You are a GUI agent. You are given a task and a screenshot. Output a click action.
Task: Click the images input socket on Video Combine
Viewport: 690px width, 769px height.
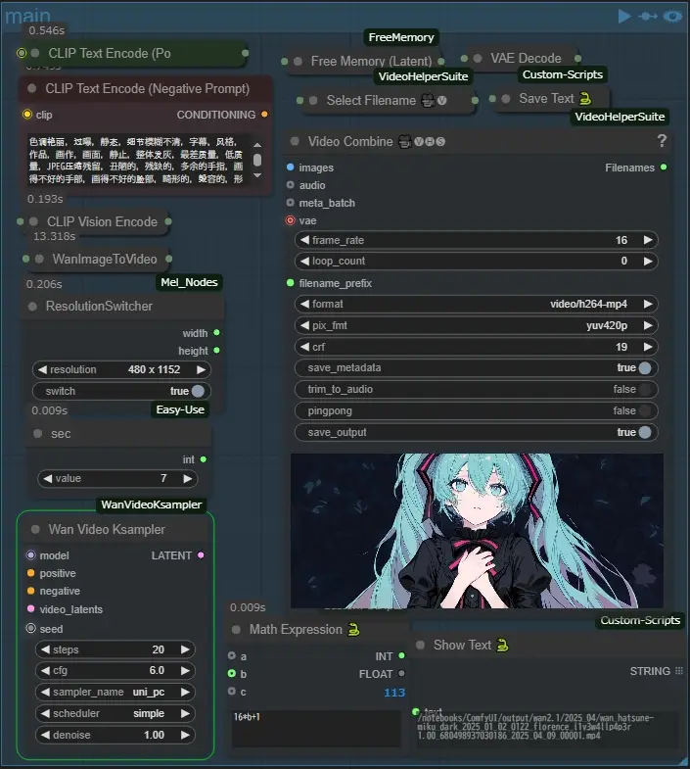[290, 168]
